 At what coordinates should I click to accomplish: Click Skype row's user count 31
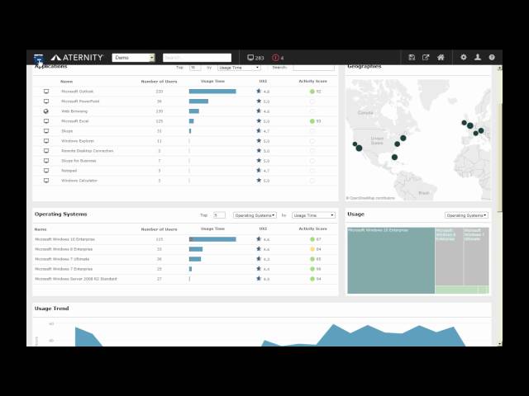click(160, 131)
